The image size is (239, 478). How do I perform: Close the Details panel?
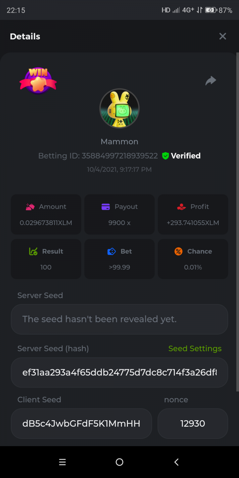[223, 36]
